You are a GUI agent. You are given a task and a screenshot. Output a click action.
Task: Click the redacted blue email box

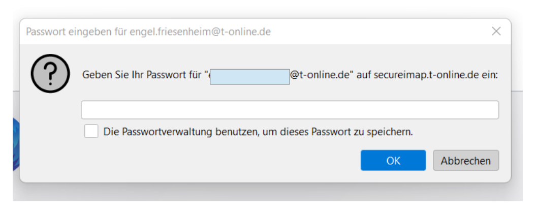[250, 77]
